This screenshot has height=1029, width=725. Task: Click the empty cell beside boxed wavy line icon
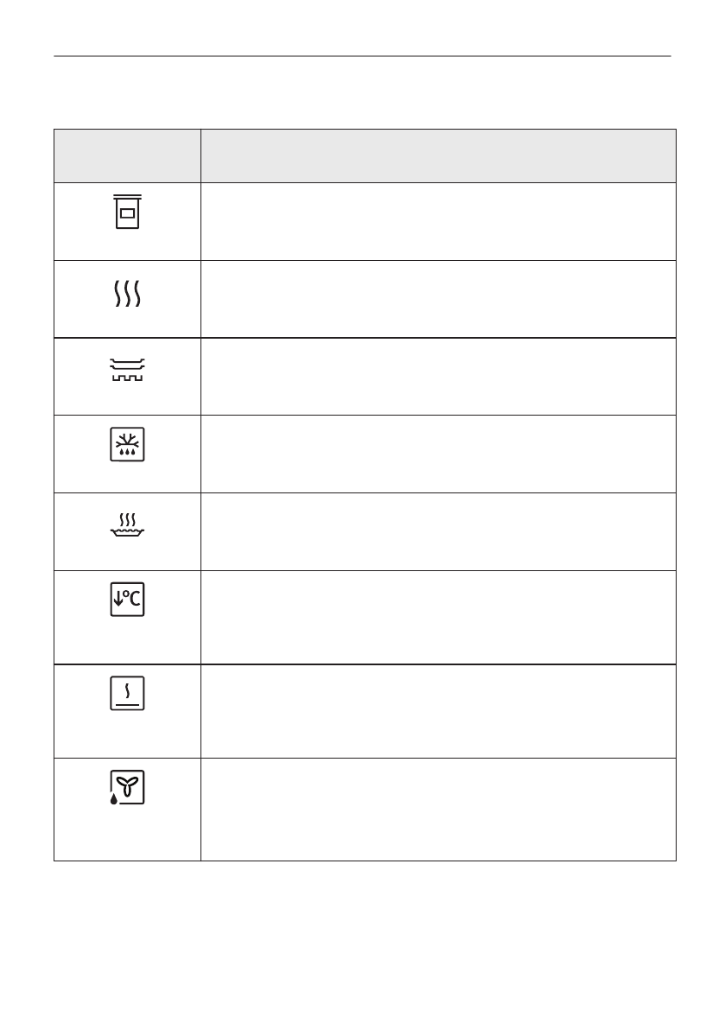click(437, 711)
